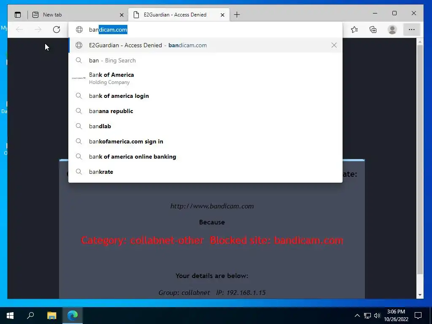
Task: Click the address bar text field
Action: 205,30
